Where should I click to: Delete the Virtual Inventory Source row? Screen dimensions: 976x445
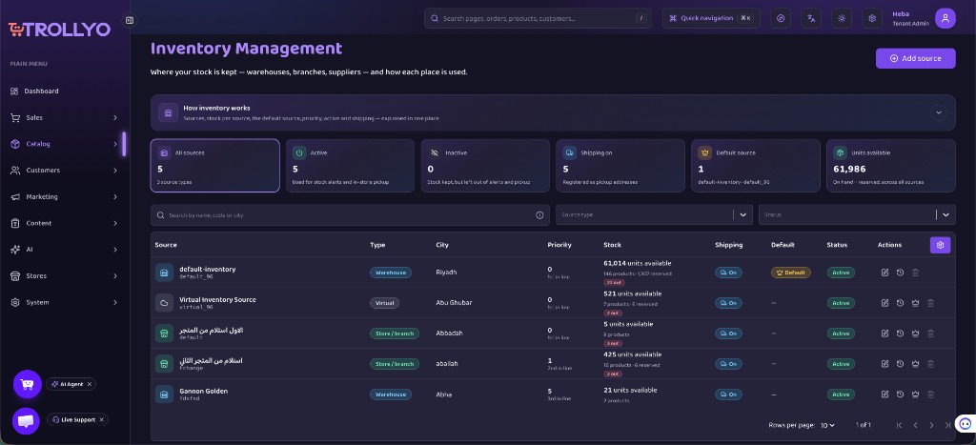930,303
